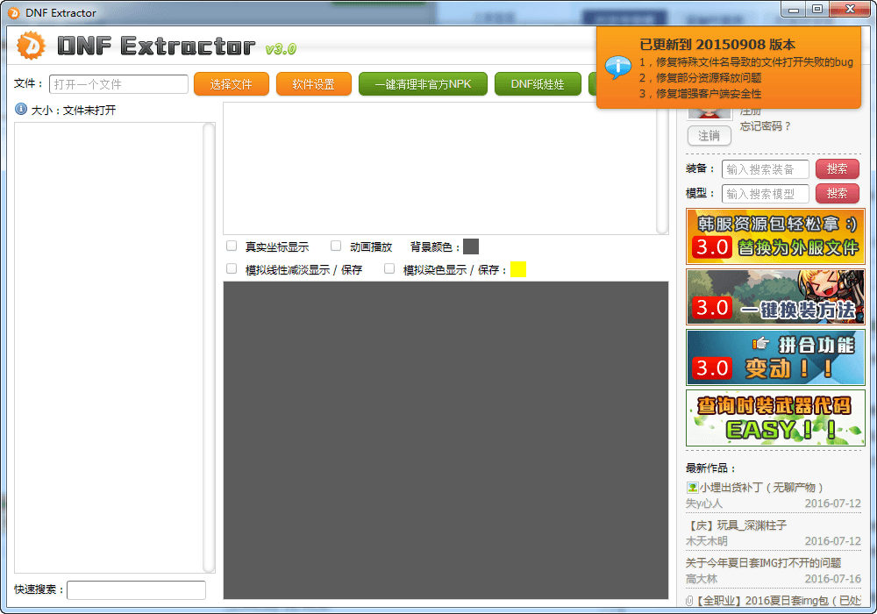877x614 pixels.
Task: Enable 真实坐标显示 checkbox
Action: [232, 246]
